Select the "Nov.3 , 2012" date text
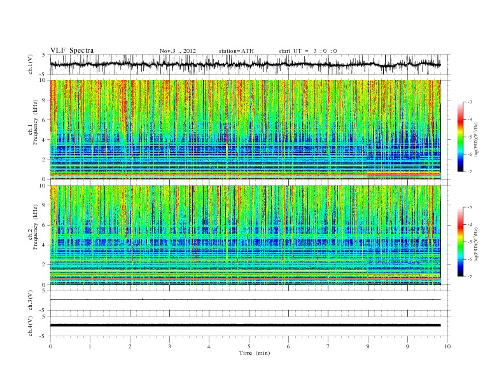 click(x=178, y=51)
